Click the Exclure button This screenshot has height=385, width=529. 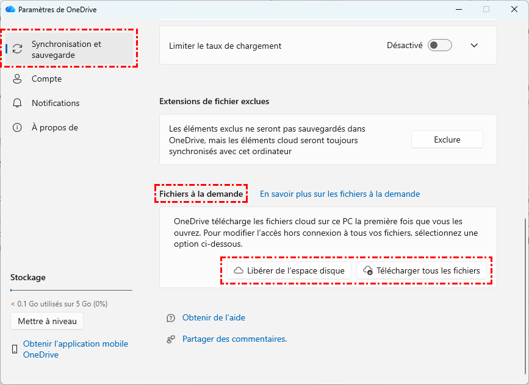[447, 140]
